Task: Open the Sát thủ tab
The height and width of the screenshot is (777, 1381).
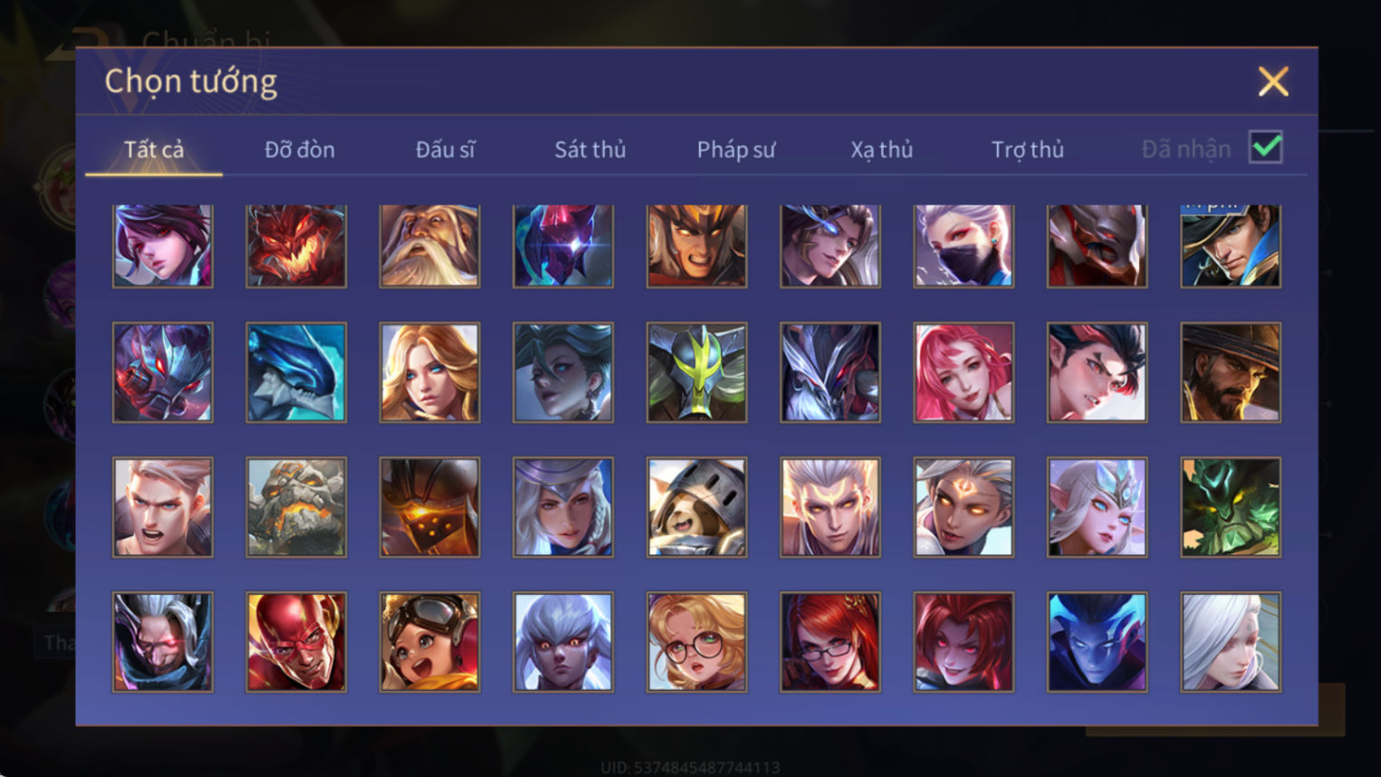Action: (x=590, y=149)
